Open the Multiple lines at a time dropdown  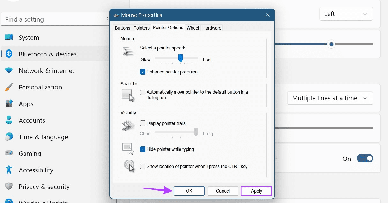[330, 98]
